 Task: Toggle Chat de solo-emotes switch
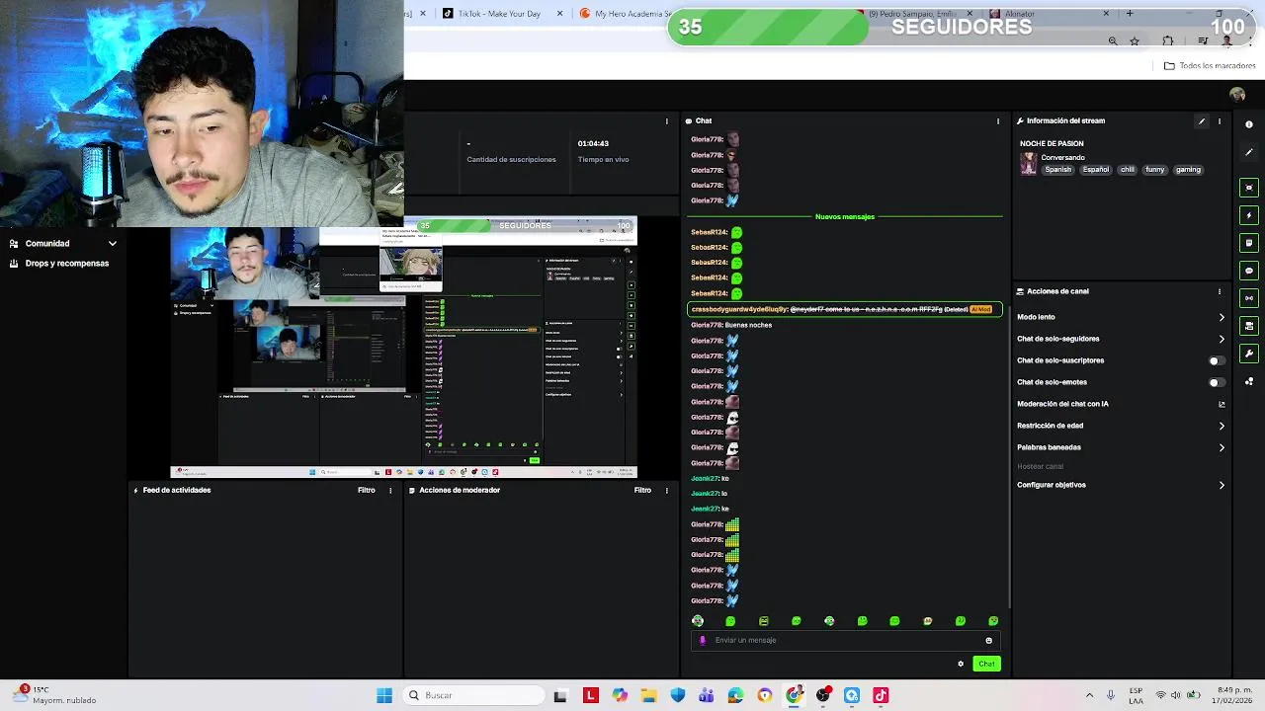(x=1218, y=382)
